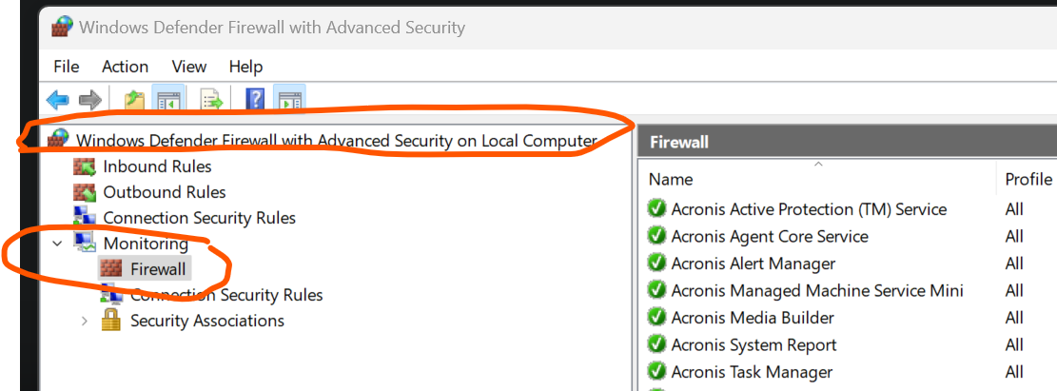Click the blue Back arrow
The width and height of the screenshot is (1057, 391).
pos(58,99)
